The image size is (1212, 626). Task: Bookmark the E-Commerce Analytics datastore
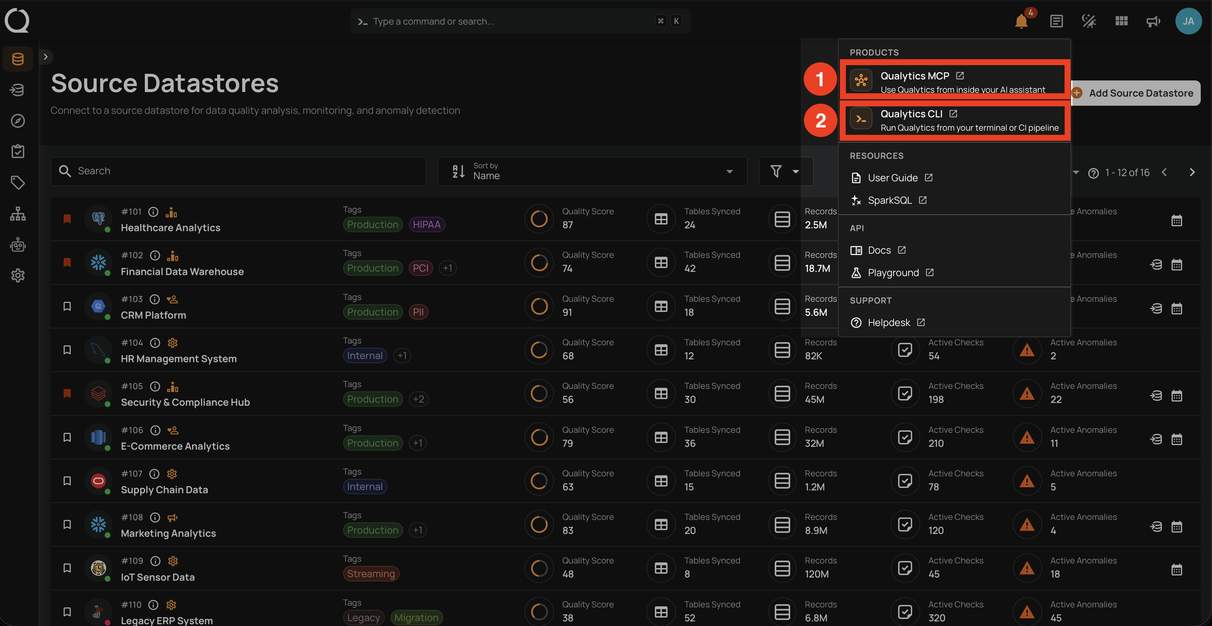click(x=67, y=437)
